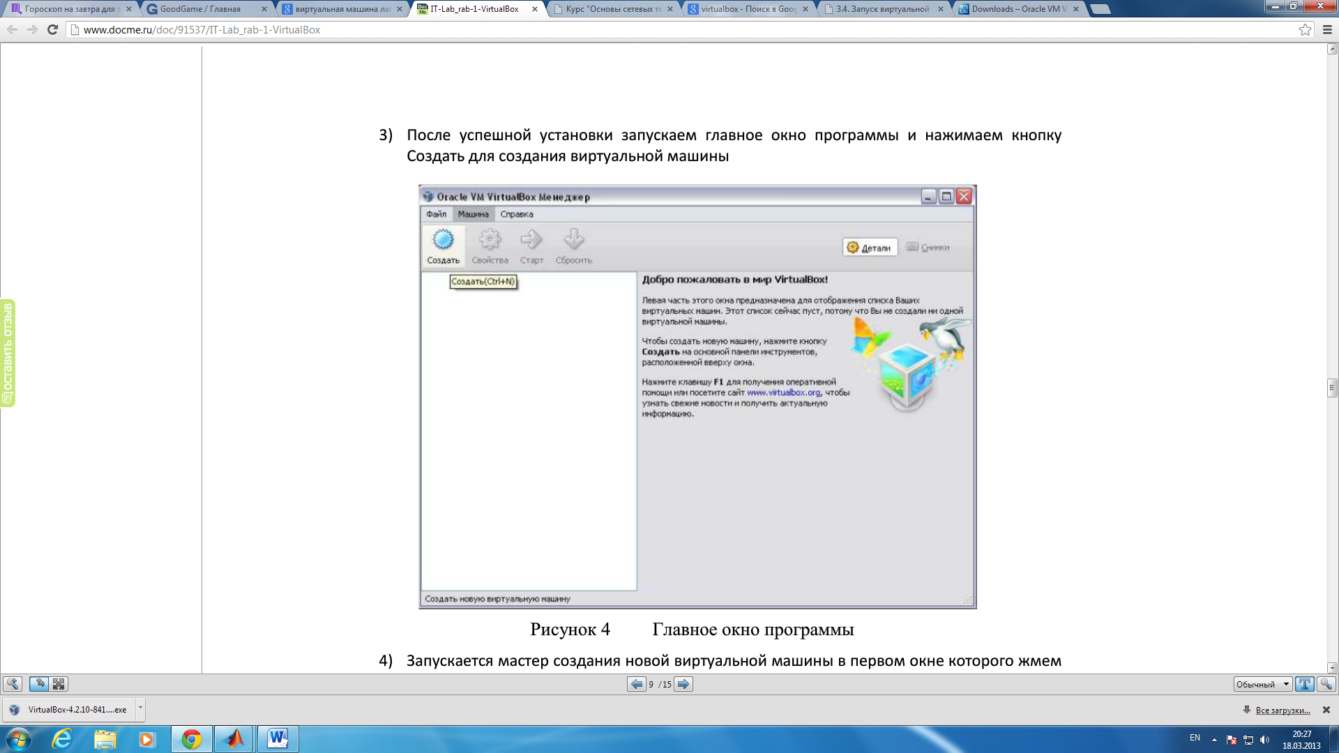The width and height of the screenshot is (1339, 753).
Task: Open the Windows Start button
Action: pyautogui.click(x=19, y=739)
